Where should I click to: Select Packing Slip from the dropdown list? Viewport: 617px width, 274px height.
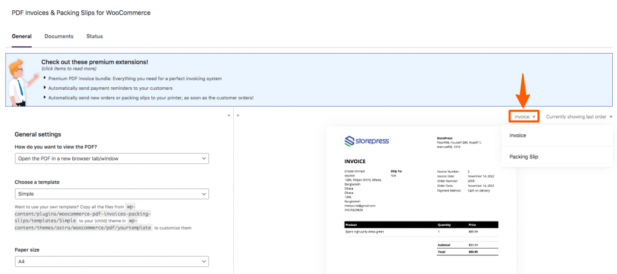(x=557, y=157)
